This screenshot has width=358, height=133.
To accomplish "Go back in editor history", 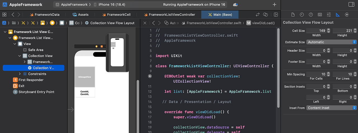I will (13, 15).
